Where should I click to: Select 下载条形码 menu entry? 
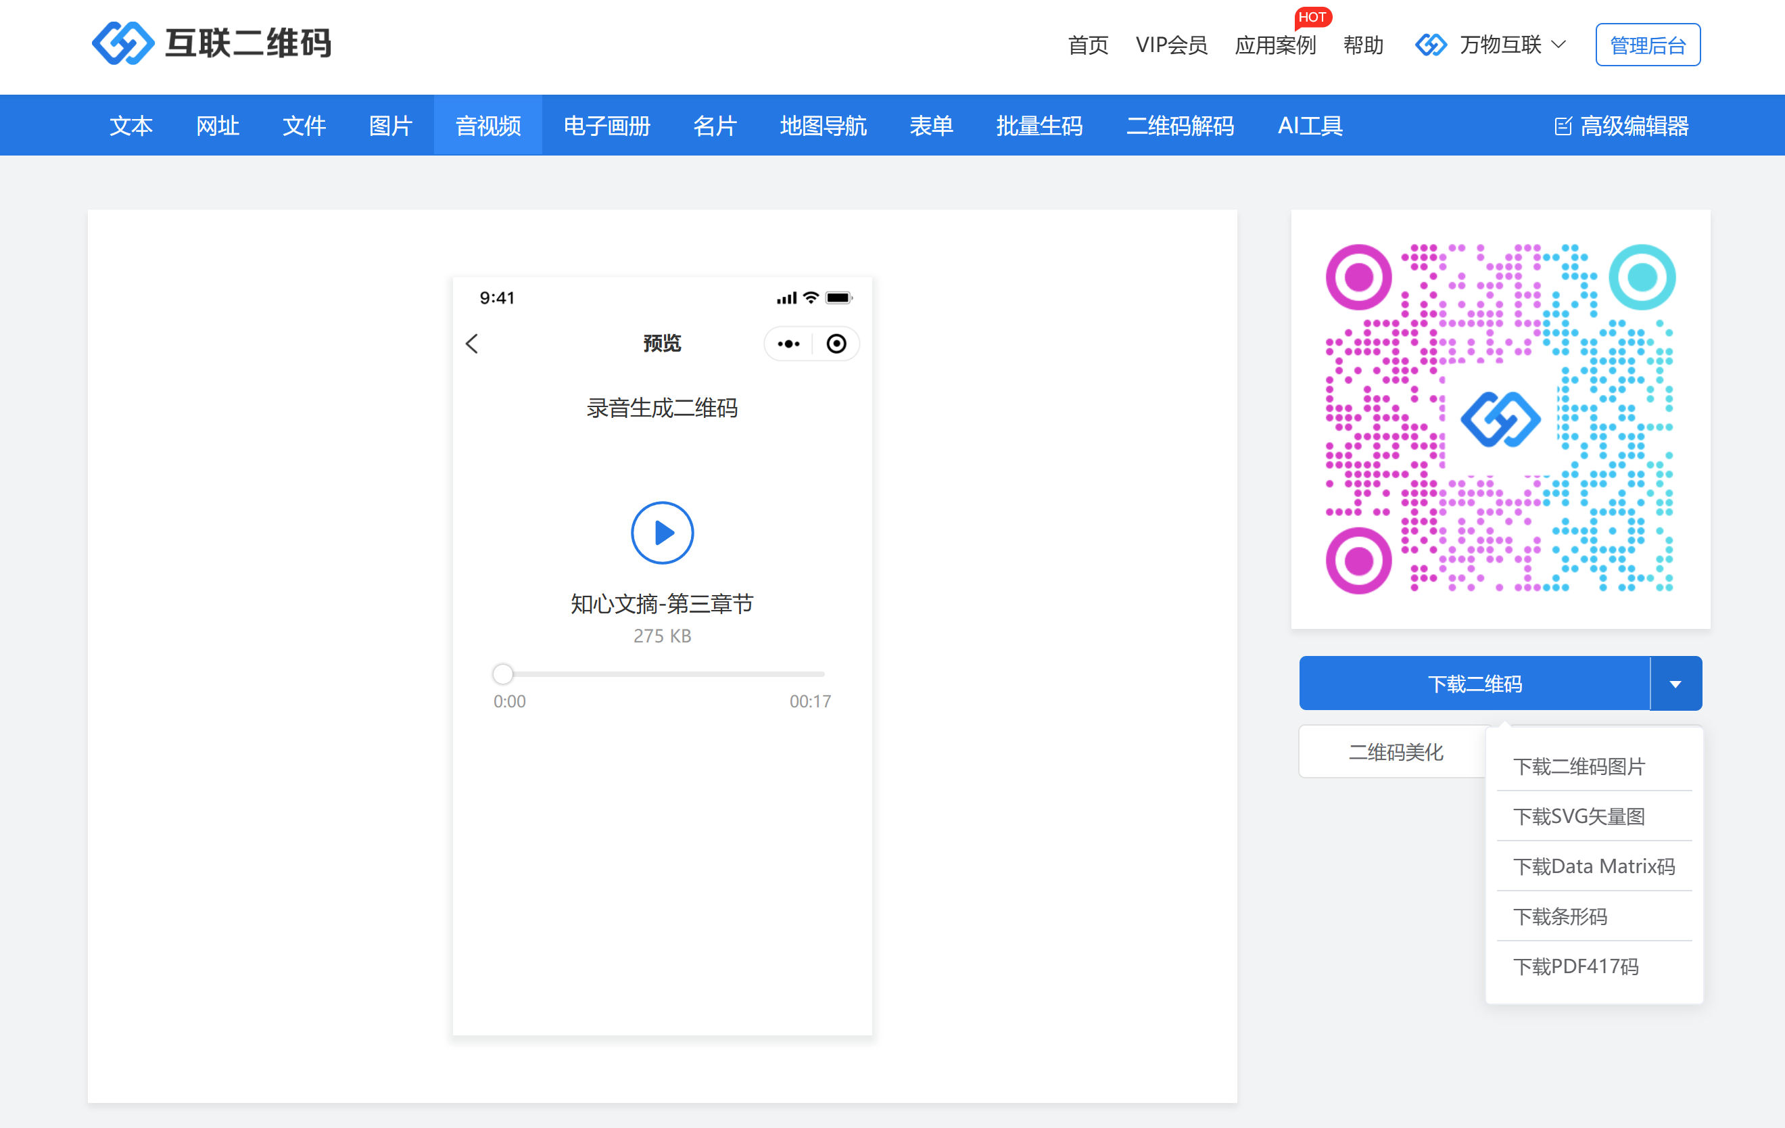(1561, 916)
